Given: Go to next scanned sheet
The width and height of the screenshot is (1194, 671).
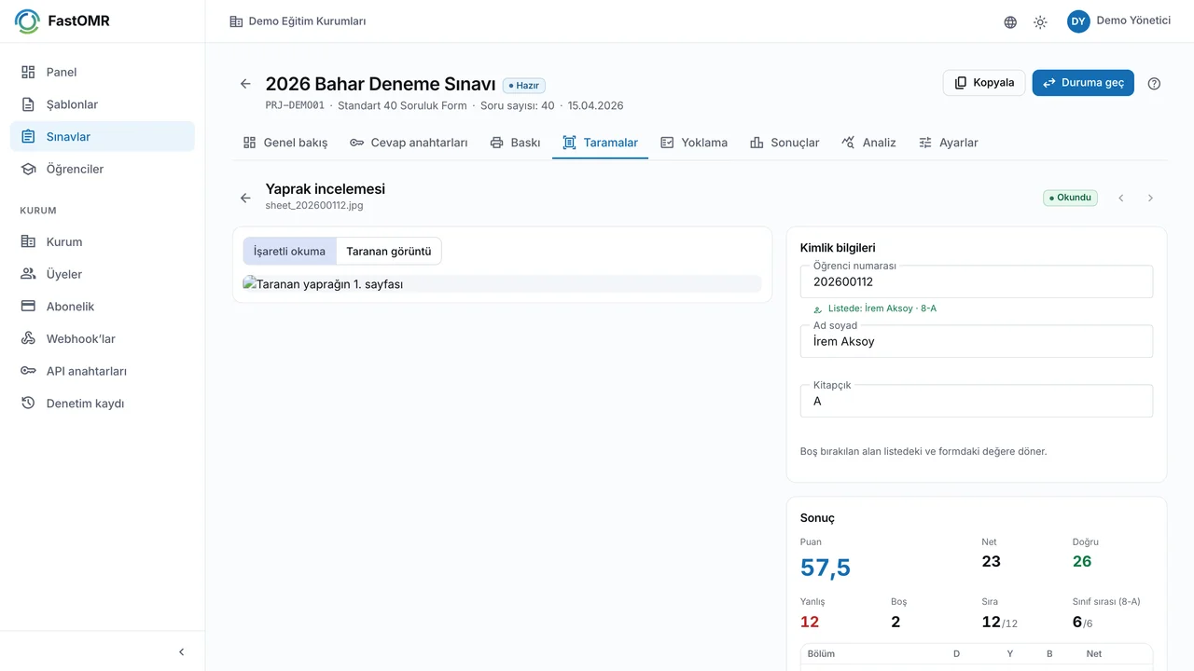Looking at the screenshot, I should pyautogui.click(x=1150, y=198).
